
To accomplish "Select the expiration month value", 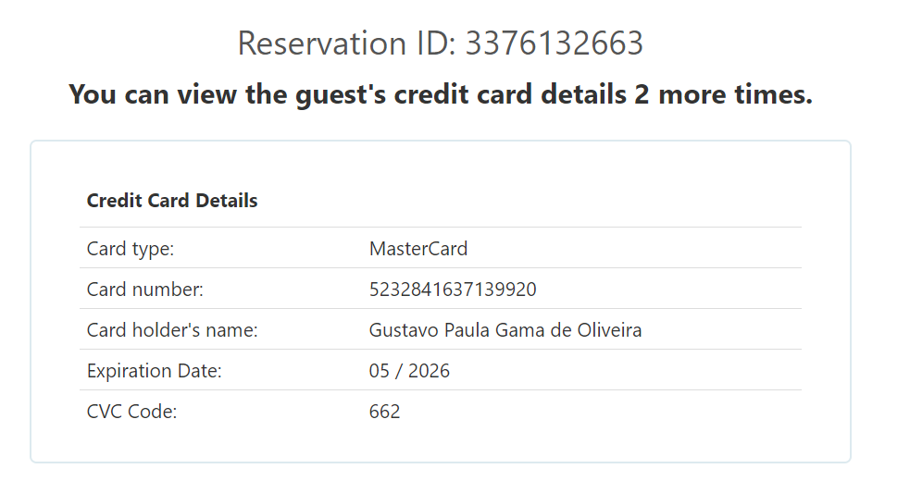I will pyautogui.click(x=380, y=371).
